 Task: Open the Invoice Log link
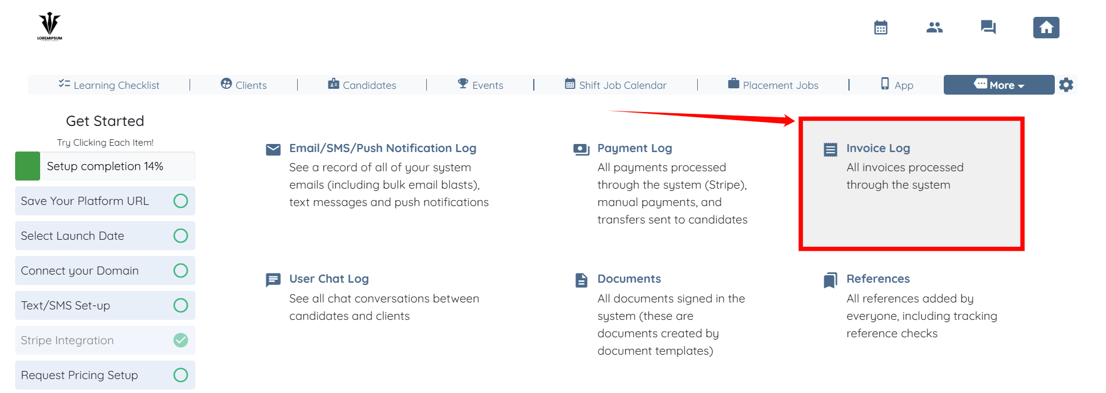pyautogui.click(x=877, y=148)
